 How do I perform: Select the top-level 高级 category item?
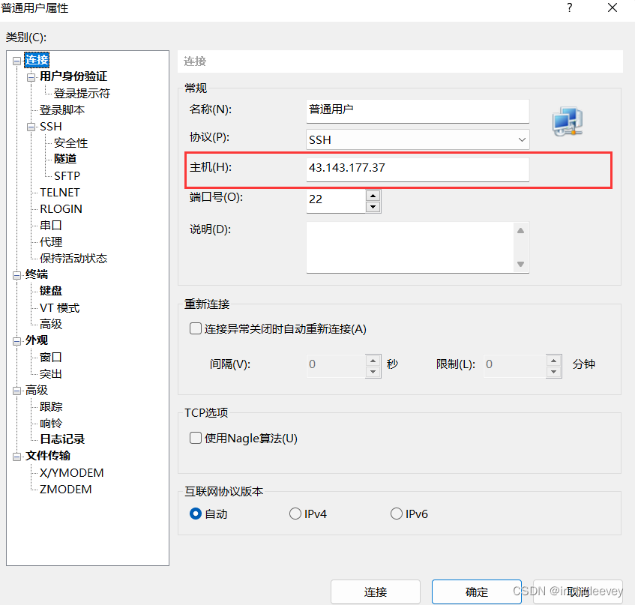point(37,390)
